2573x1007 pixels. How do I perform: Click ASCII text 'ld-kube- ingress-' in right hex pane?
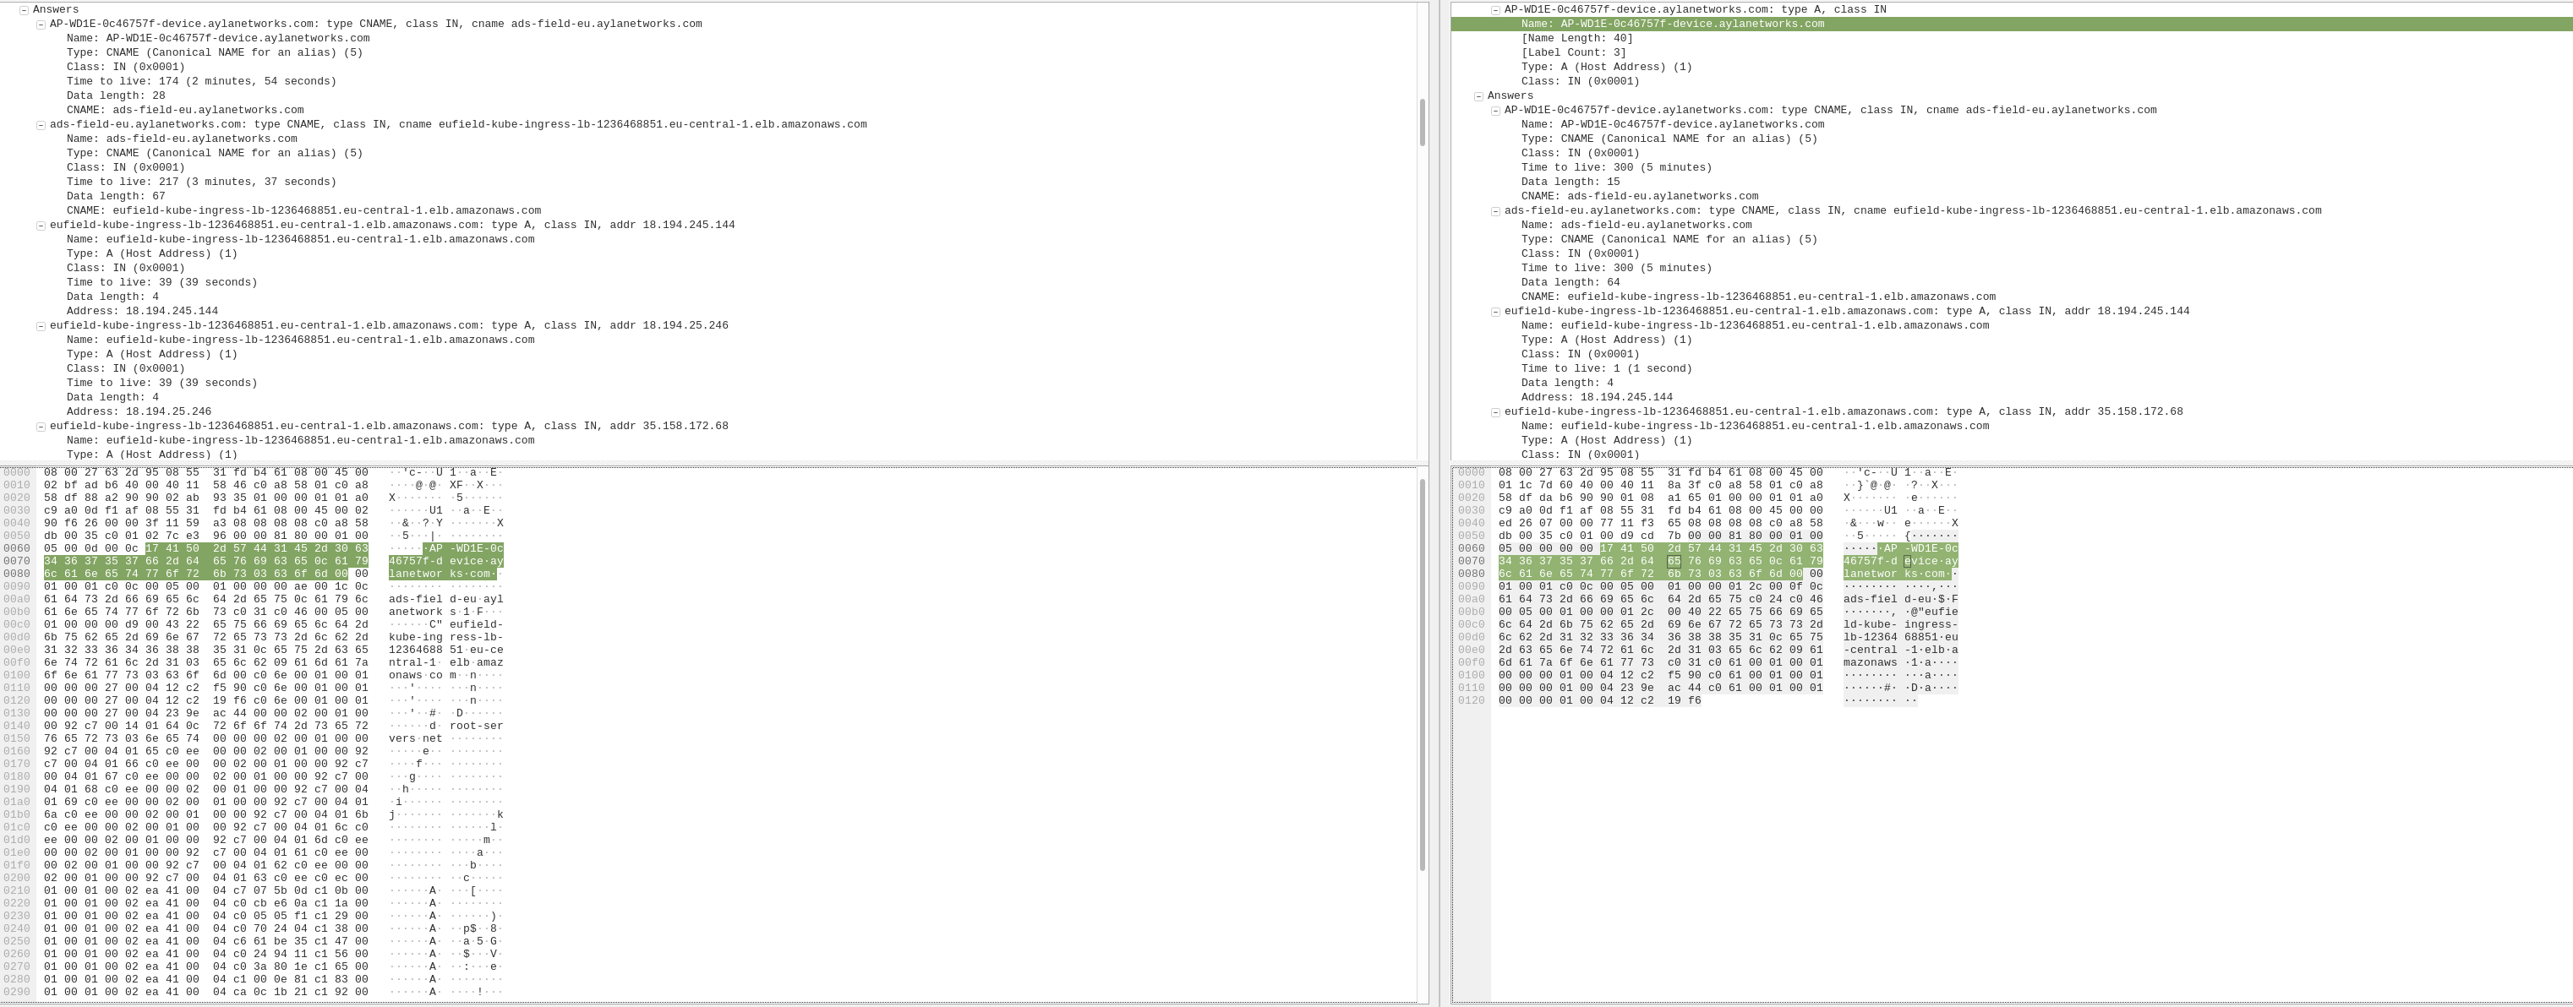point(1901,625)
